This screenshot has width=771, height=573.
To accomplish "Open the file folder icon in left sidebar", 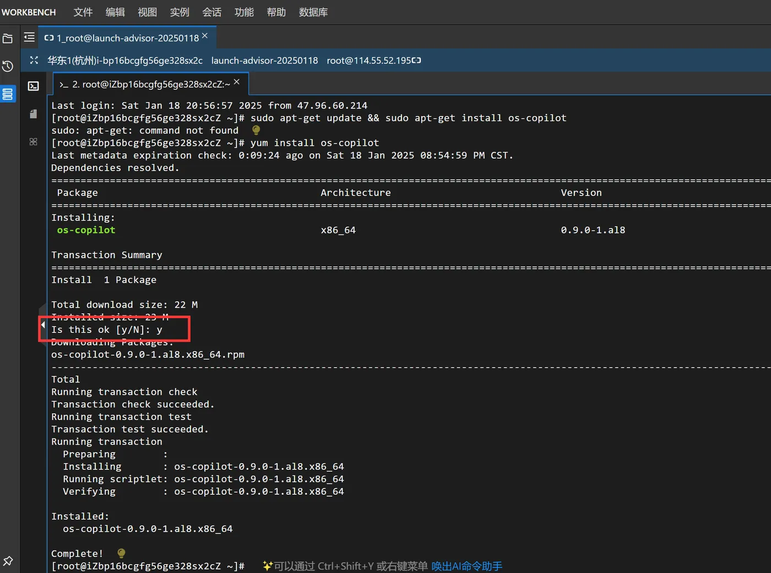I will pyautogui.click(x=8, y=39).
